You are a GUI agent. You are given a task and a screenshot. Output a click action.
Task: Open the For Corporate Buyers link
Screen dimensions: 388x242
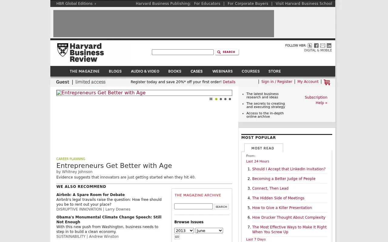pyautogui.click(x=248, y=4)
